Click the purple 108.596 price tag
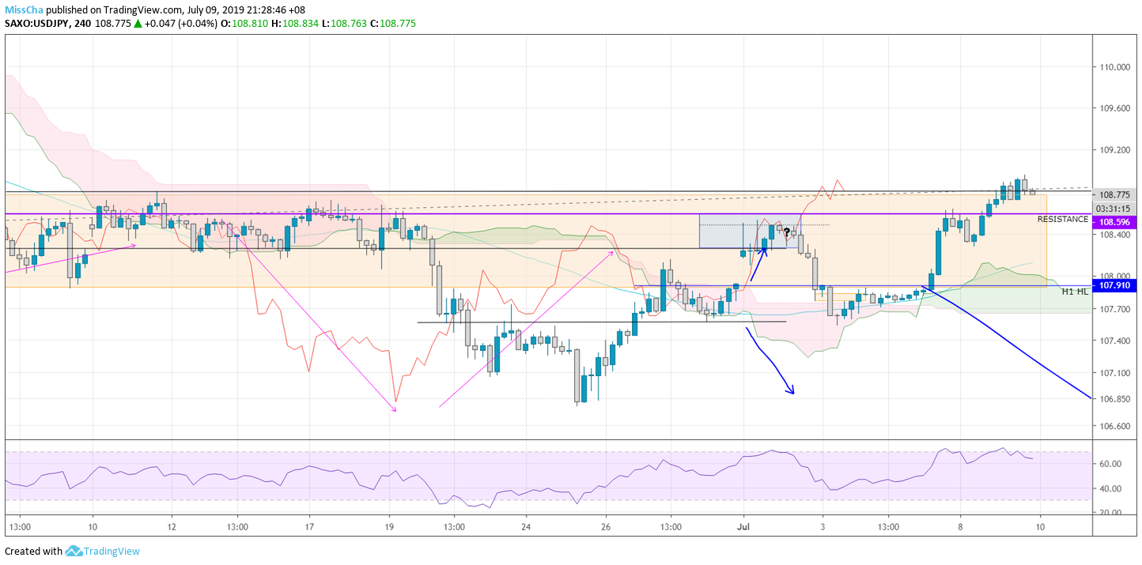The width and height of the screenshot is (1142, 565). pyautogui.click(x=1116, y=223)
